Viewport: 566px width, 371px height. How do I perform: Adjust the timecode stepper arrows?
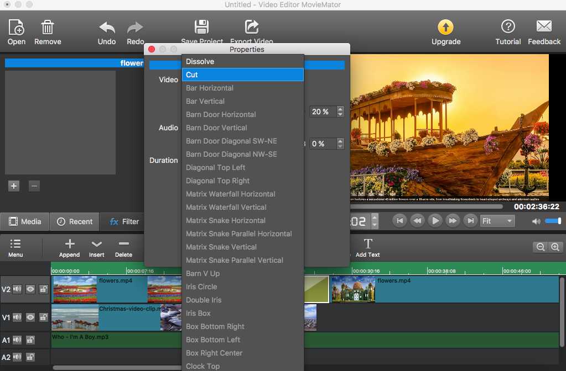[x=375, y=221]
